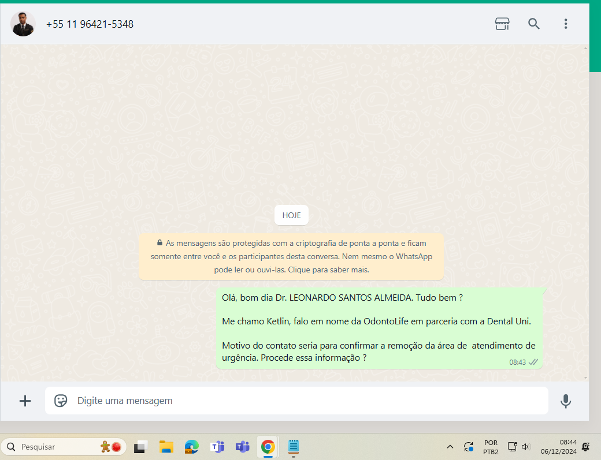
Task: Open the business catalog storefront icon
Action: tap(502, 24)
